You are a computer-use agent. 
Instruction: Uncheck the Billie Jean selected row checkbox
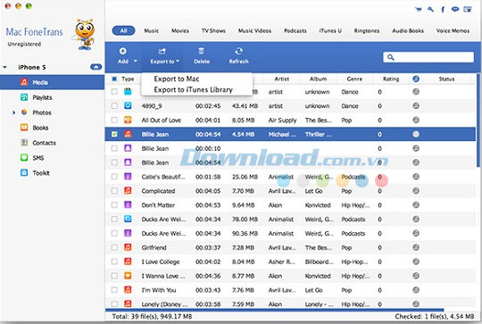tap(114, 135)
